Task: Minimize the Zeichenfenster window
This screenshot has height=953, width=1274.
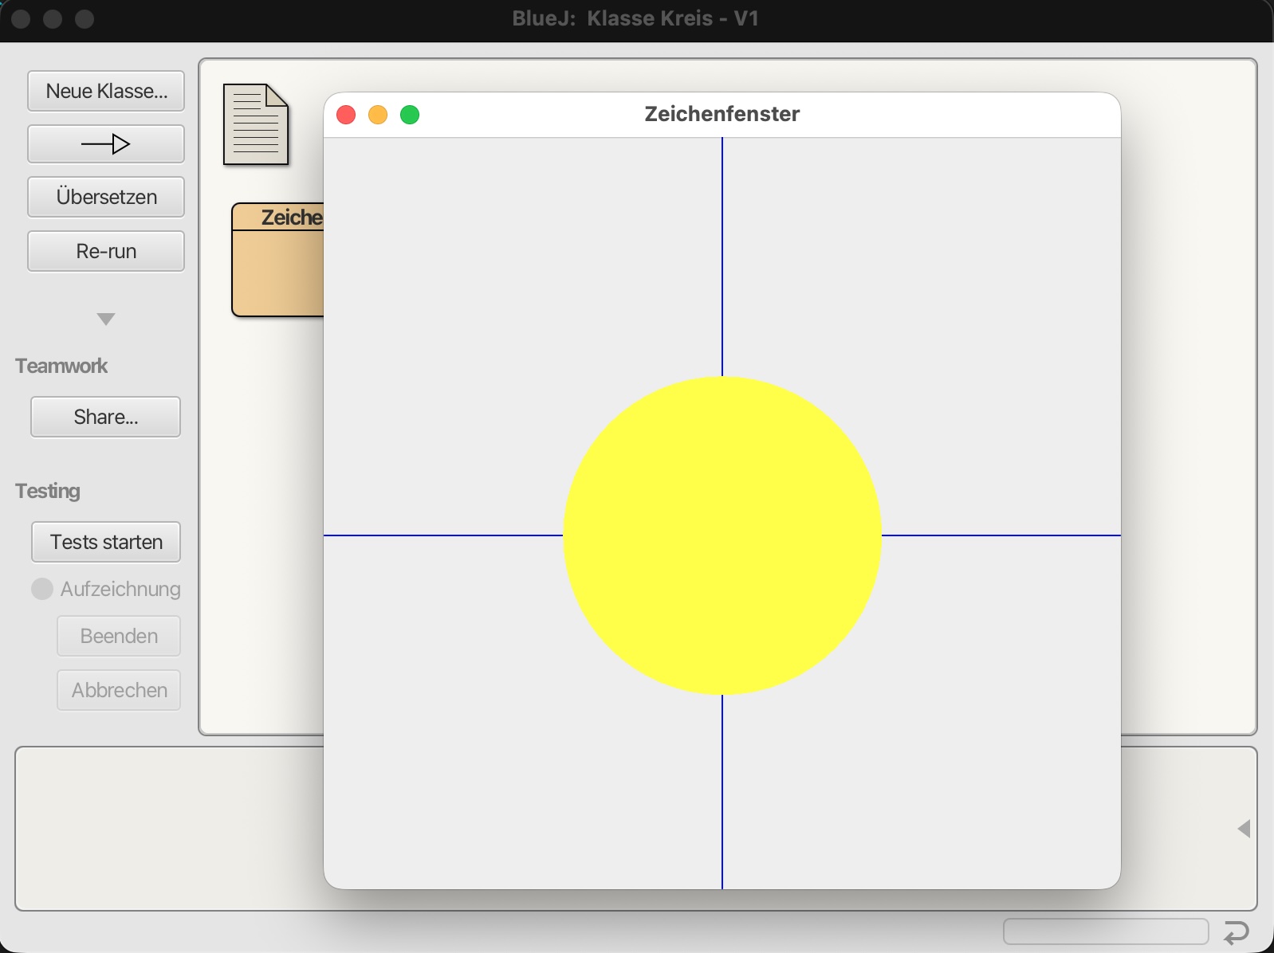Action: coord(378,115)
